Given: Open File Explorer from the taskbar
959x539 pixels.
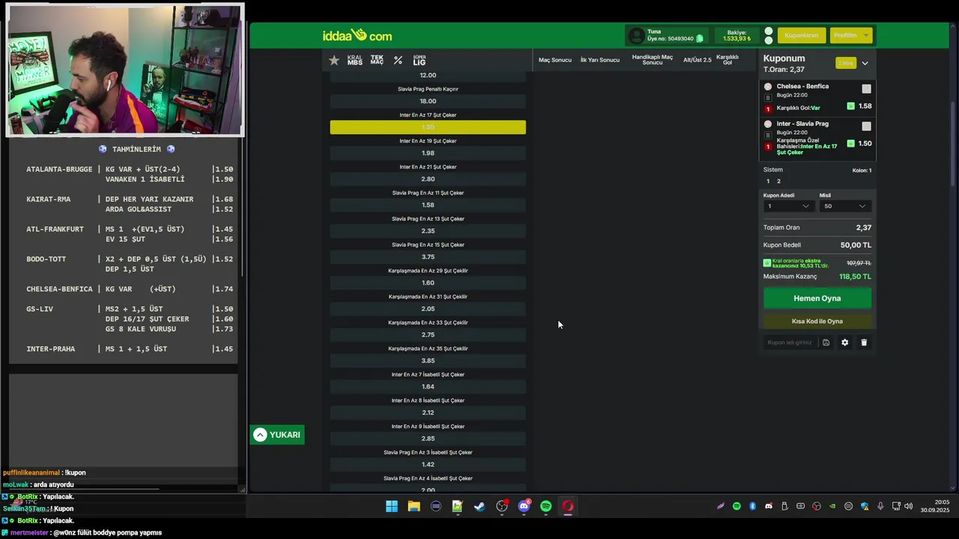Looking at the screenshot, I should (x=414, y=507).
